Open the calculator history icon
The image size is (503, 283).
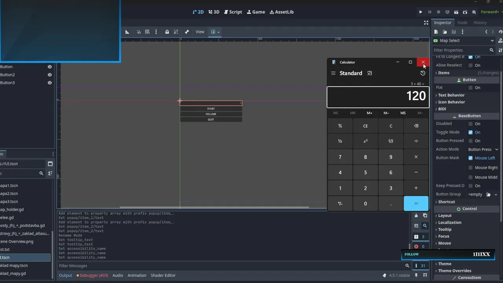point(423,73)
